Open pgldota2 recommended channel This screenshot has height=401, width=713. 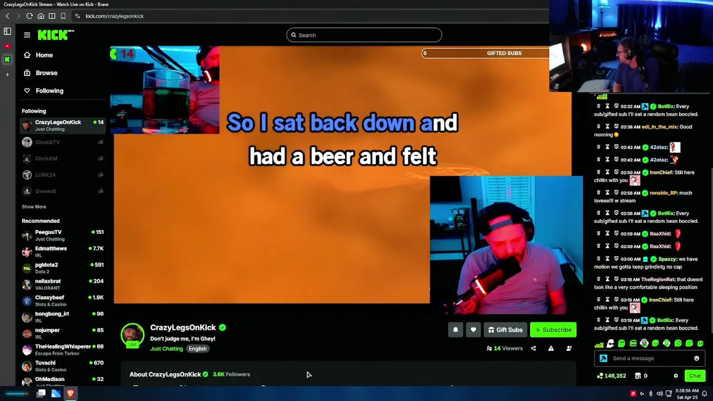62,268
